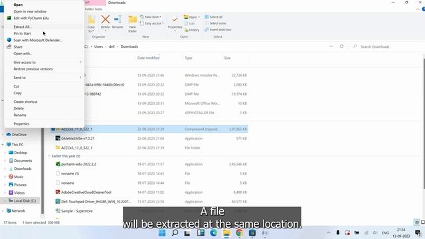Screen dimensions: 425x239
Task: Click Select none in the ribbon
Action: [215, 23]
